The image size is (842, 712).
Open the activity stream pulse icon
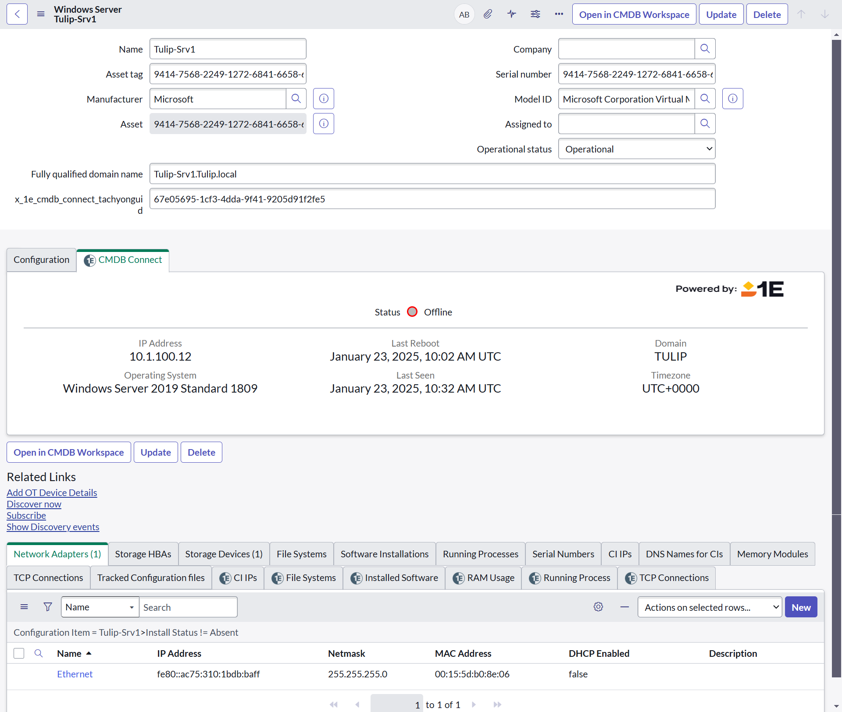pos(511,14)
